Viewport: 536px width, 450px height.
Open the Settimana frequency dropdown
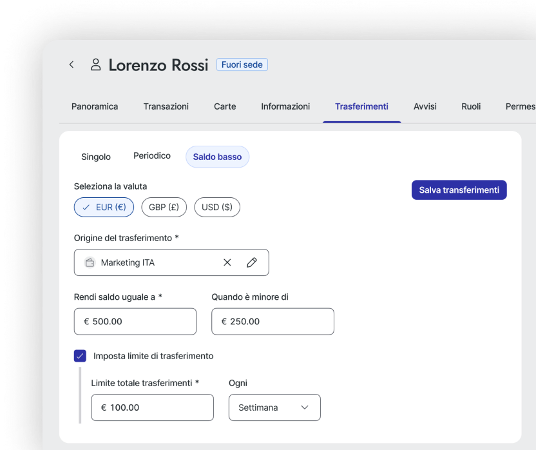[x=274, y=407]
